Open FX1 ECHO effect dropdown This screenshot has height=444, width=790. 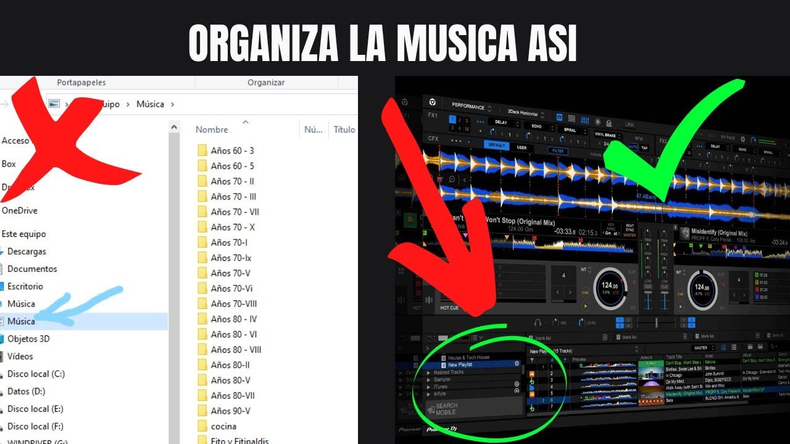pyautogui.click(x=539, y=126)
